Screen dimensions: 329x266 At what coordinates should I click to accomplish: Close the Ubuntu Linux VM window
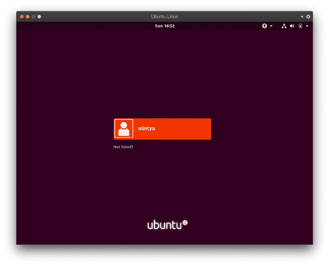click(22, 17)
